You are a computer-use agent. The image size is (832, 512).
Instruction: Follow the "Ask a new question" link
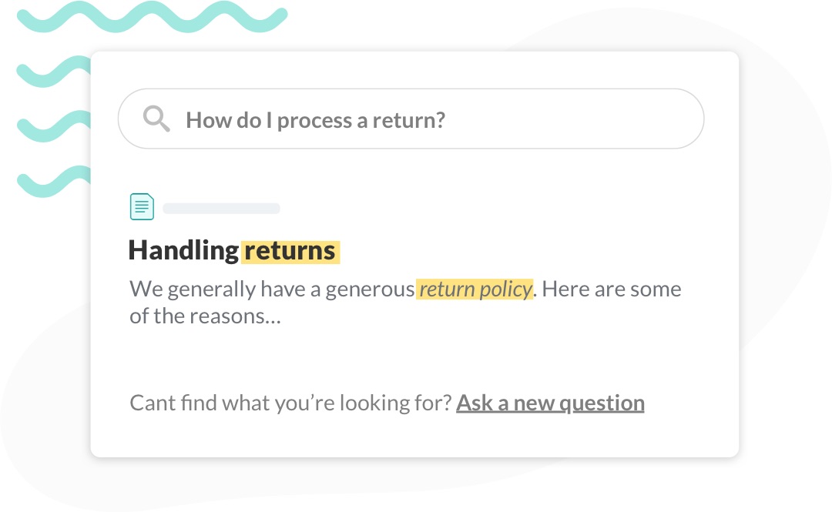pyautogui.click(x=550, y=403)
